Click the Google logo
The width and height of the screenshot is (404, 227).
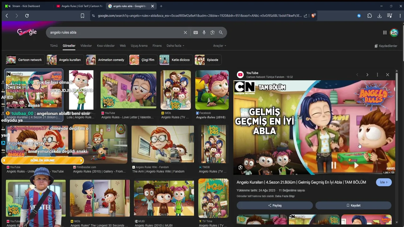click(x=27, y=32)
